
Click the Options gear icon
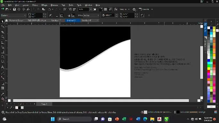pos(134,9)
